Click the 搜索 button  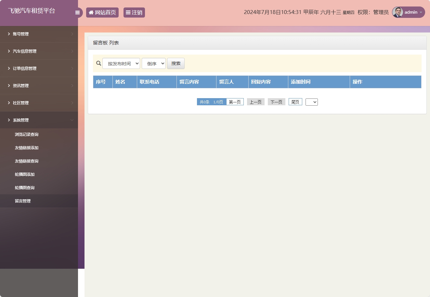176,63
